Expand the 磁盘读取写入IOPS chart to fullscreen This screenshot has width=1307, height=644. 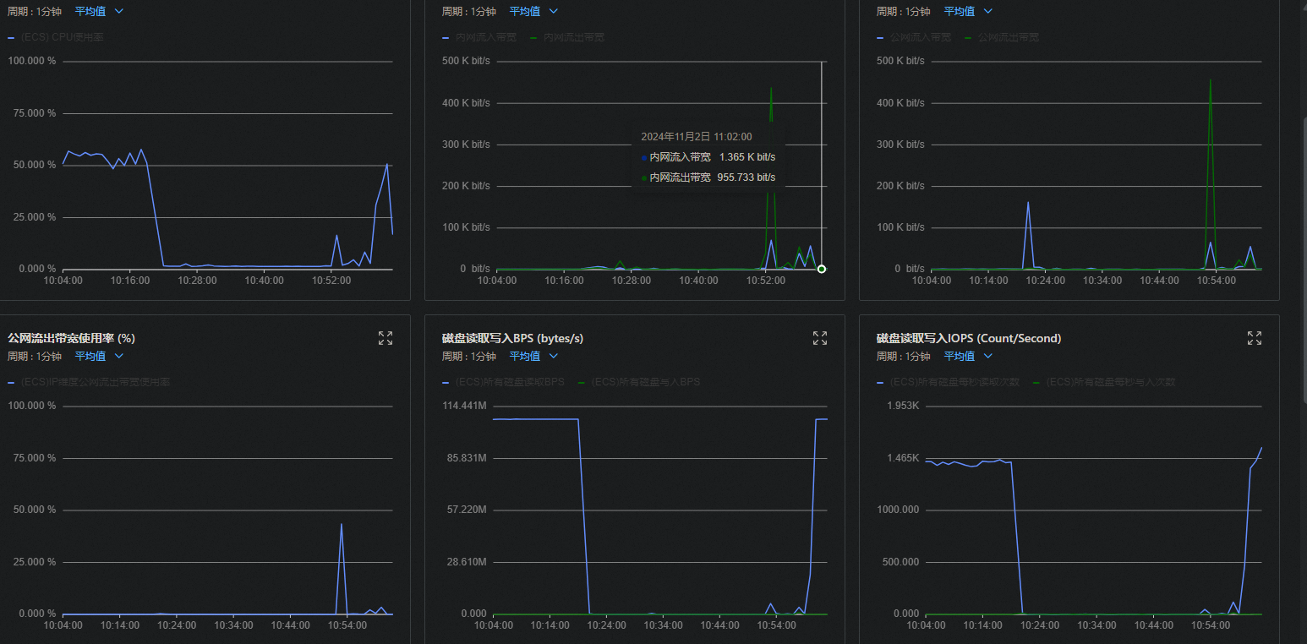point(1255,338)
